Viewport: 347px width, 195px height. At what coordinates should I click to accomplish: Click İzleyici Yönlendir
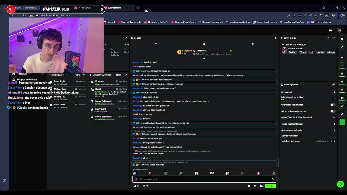pos(289,136)
